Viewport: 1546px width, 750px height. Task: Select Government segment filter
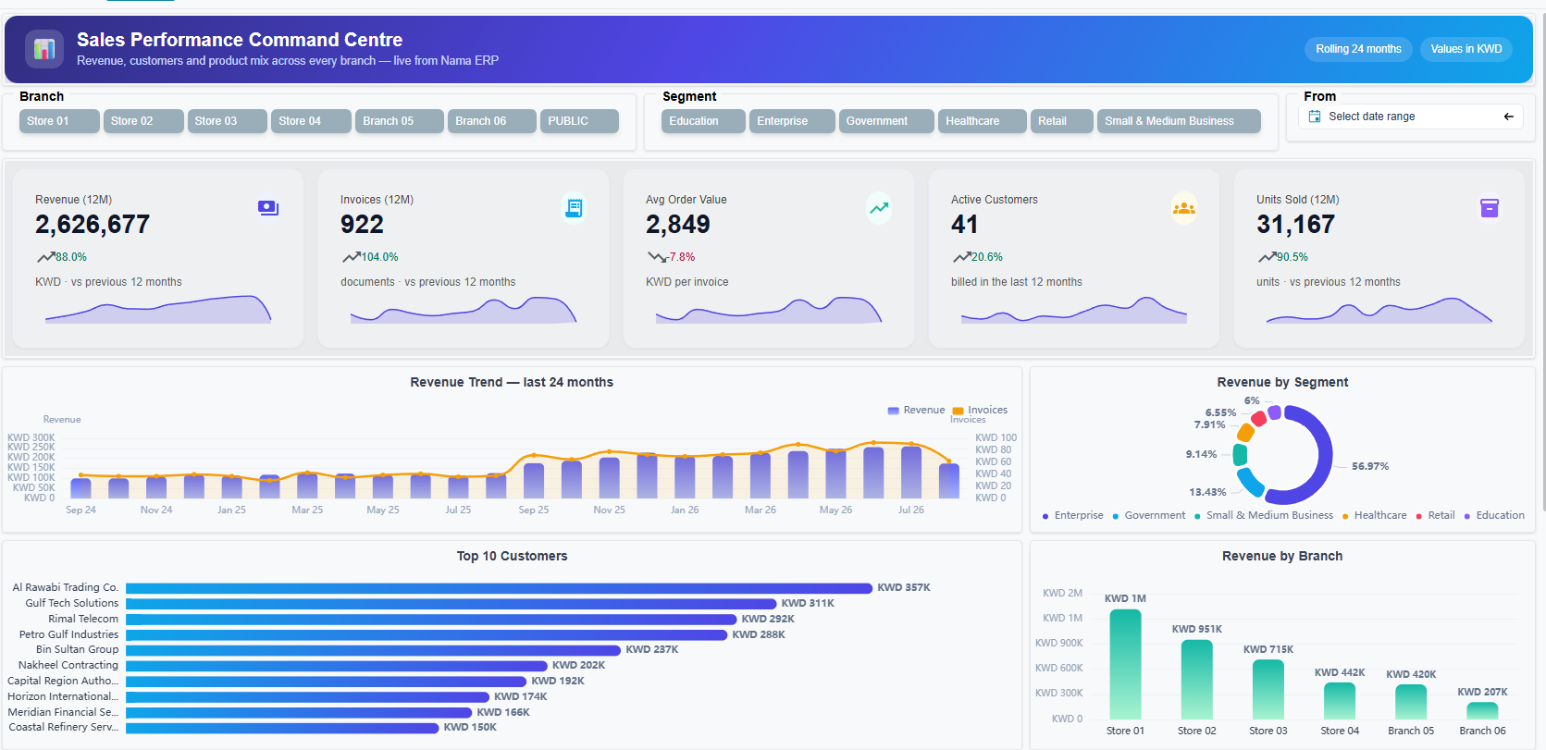click(x=886, y=121)
